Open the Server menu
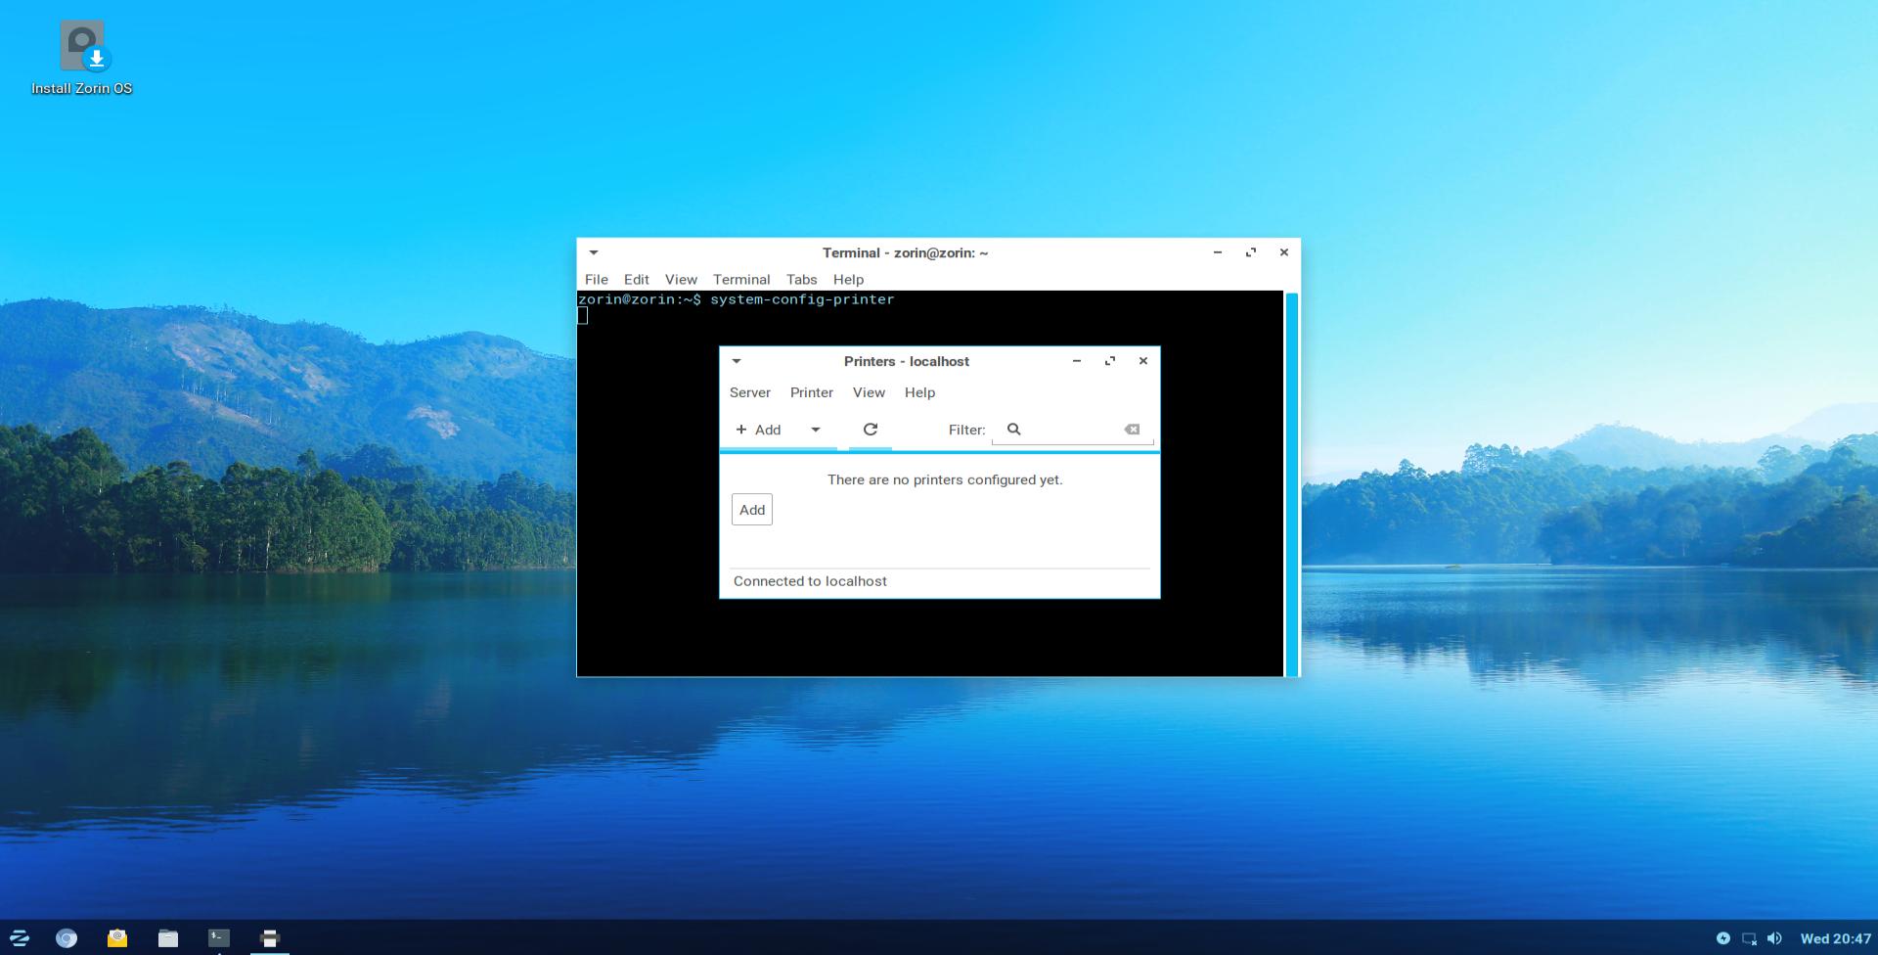 point(749,392)
